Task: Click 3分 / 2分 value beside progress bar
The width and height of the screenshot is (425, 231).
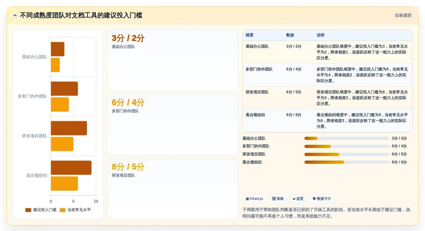Action: (399, 138)
